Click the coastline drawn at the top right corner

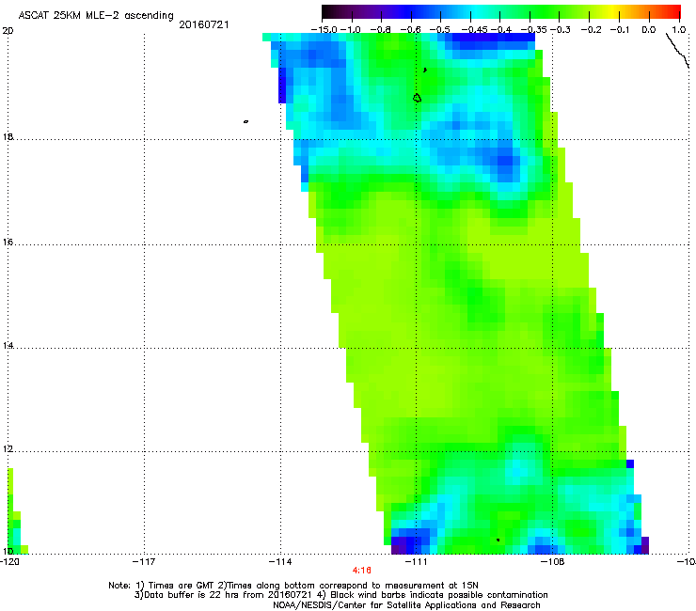(677, 51)
